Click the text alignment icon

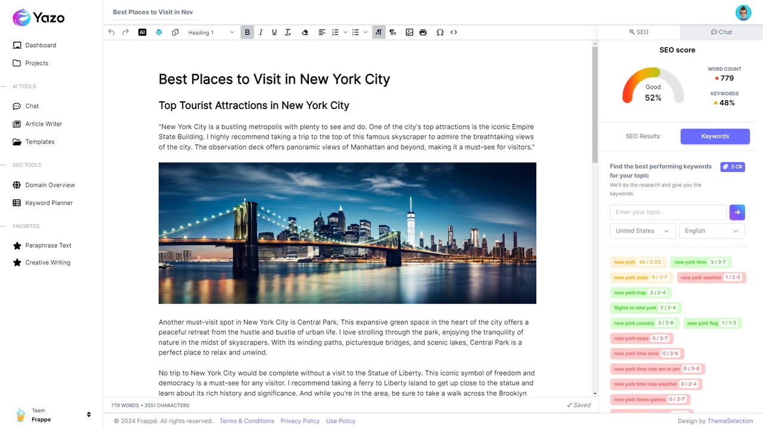(x=322, y=32)
